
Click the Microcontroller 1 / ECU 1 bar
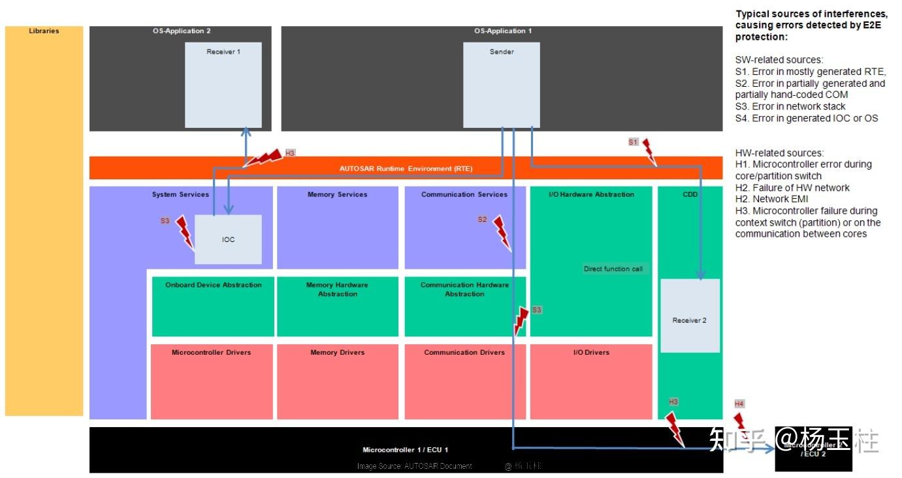pos(406,450)
